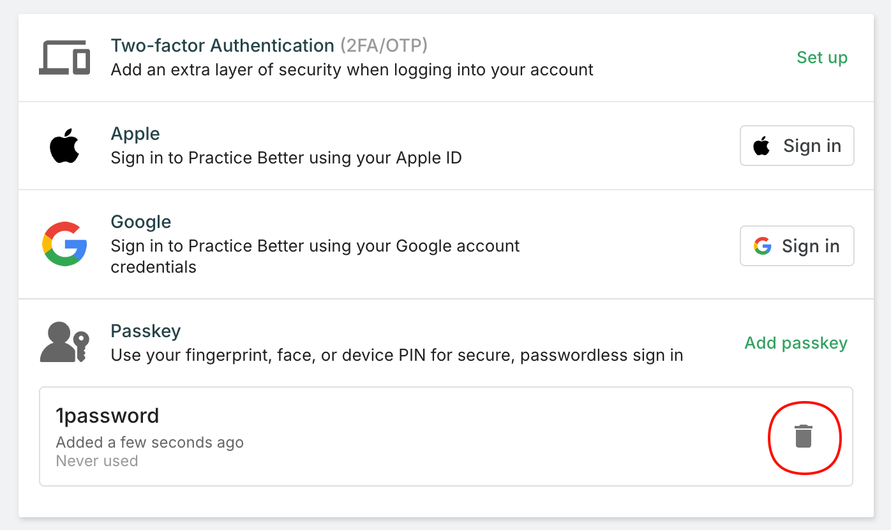Click the "Never used" status text
Viewport: 891px width, 530px height.
pos(97,461)
